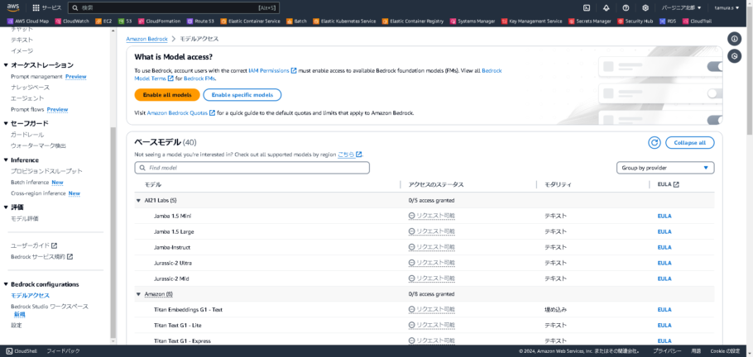
Task: Select エージェント in sidebar
Action: click(27, 98)
